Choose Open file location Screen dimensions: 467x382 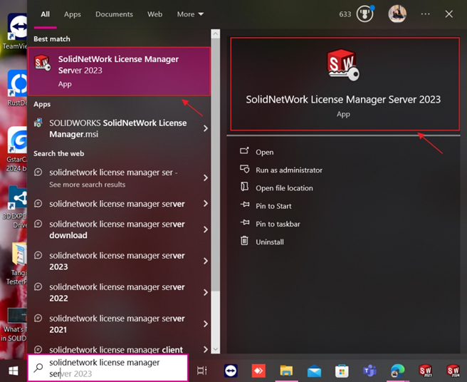[284, 188]
